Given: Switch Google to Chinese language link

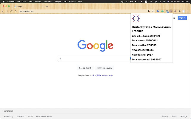Looking at the screenshot, I should click(96, 75).
